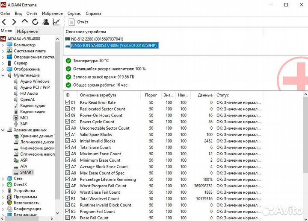Image resolution: width=308 pixels, height=221 pixels.
Task: Go up one level with Up arrow
Action: point(24,22)
